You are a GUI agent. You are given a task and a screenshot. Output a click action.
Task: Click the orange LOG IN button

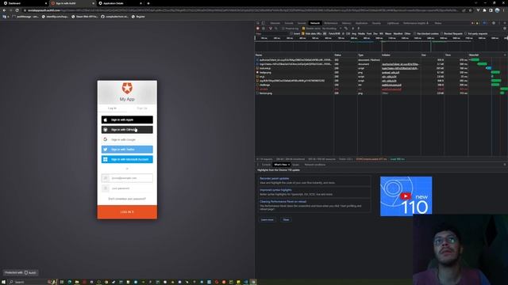127,212
